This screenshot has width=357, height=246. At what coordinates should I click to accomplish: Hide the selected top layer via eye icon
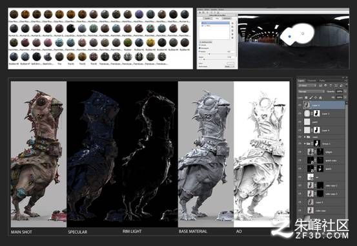300,106
